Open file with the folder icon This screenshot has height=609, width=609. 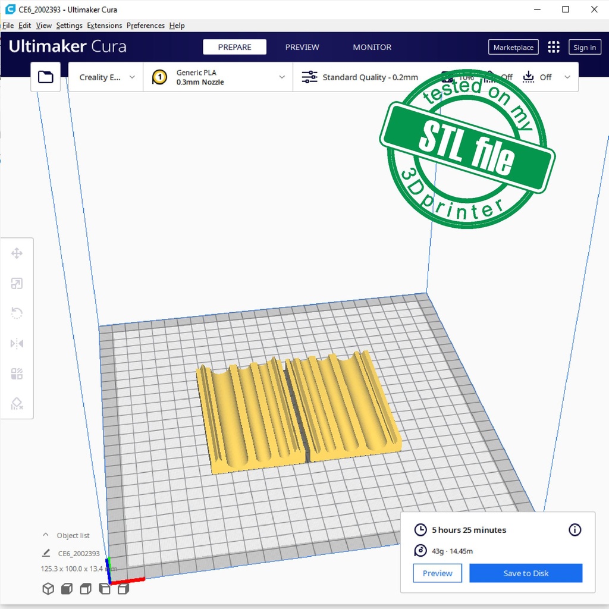(x=46, y=77)
